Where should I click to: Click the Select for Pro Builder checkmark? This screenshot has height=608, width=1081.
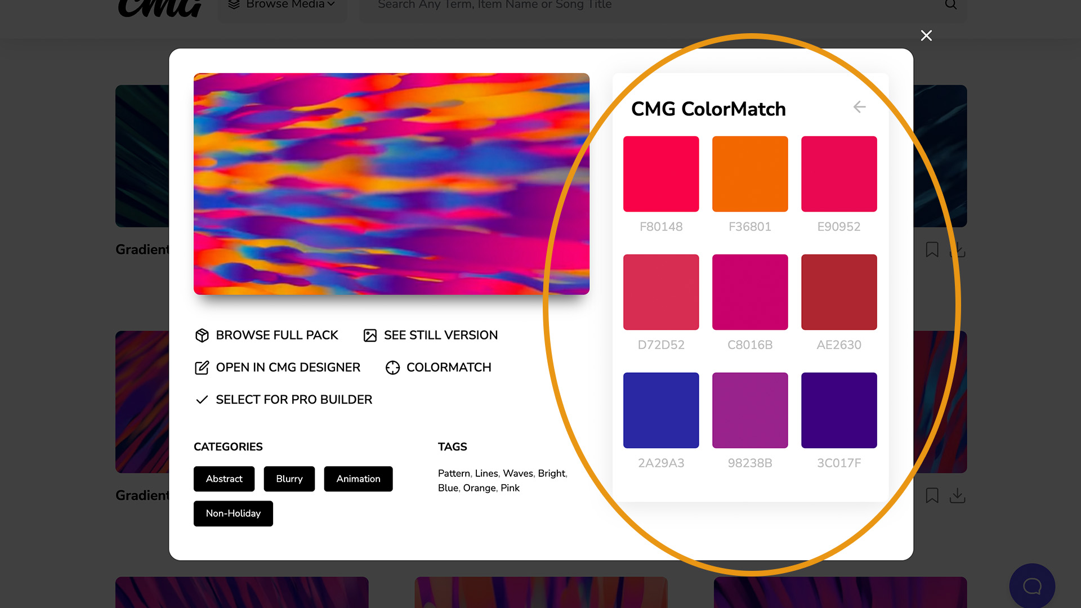(x=202, y=400)
